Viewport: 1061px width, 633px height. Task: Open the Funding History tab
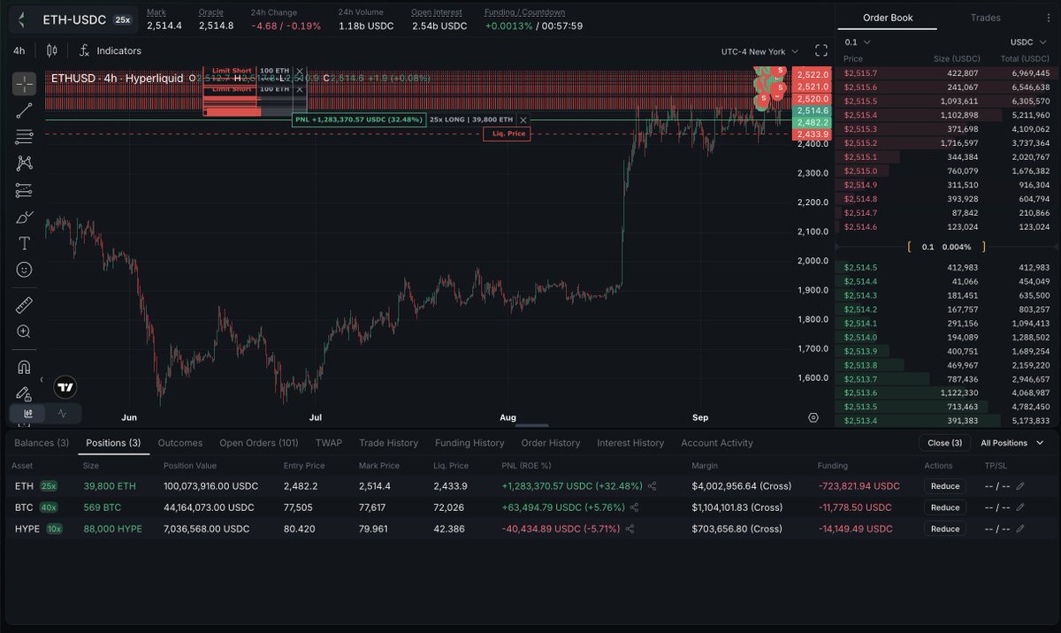pos(469,443)
